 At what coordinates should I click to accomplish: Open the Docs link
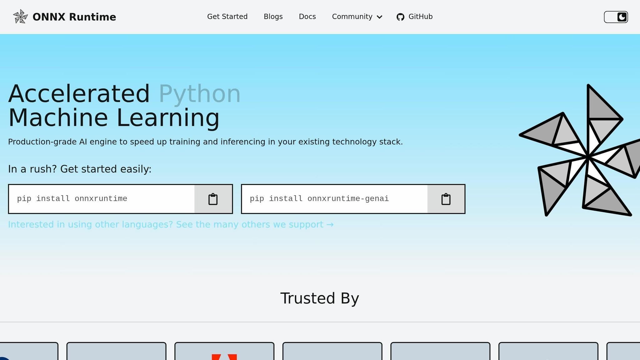[x=307, y=17]
